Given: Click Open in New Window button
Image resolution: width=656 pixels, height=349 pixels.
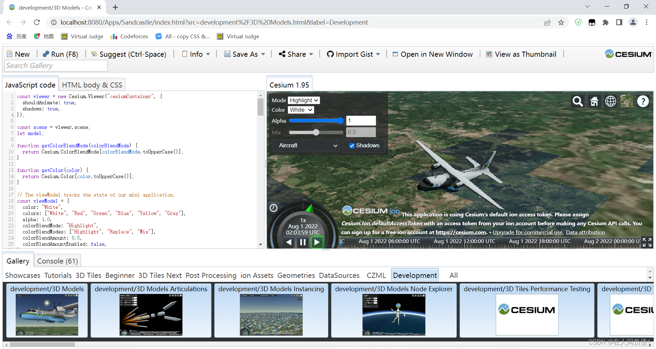Looking at the screenshot, I should point(433,54).
